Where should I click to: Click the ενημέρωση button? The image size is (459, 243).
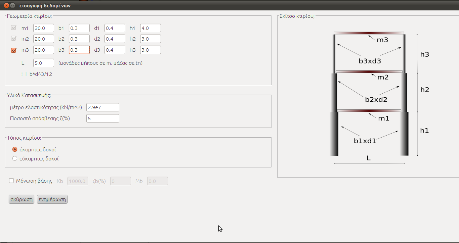coord(52,199)
